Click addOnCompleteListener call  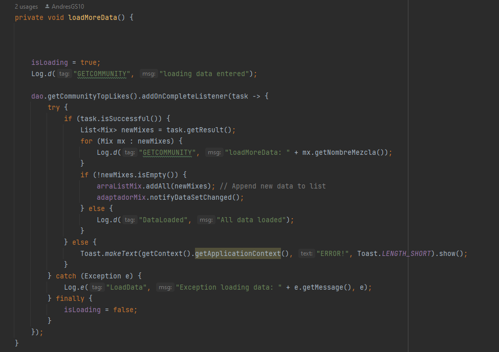185,96
